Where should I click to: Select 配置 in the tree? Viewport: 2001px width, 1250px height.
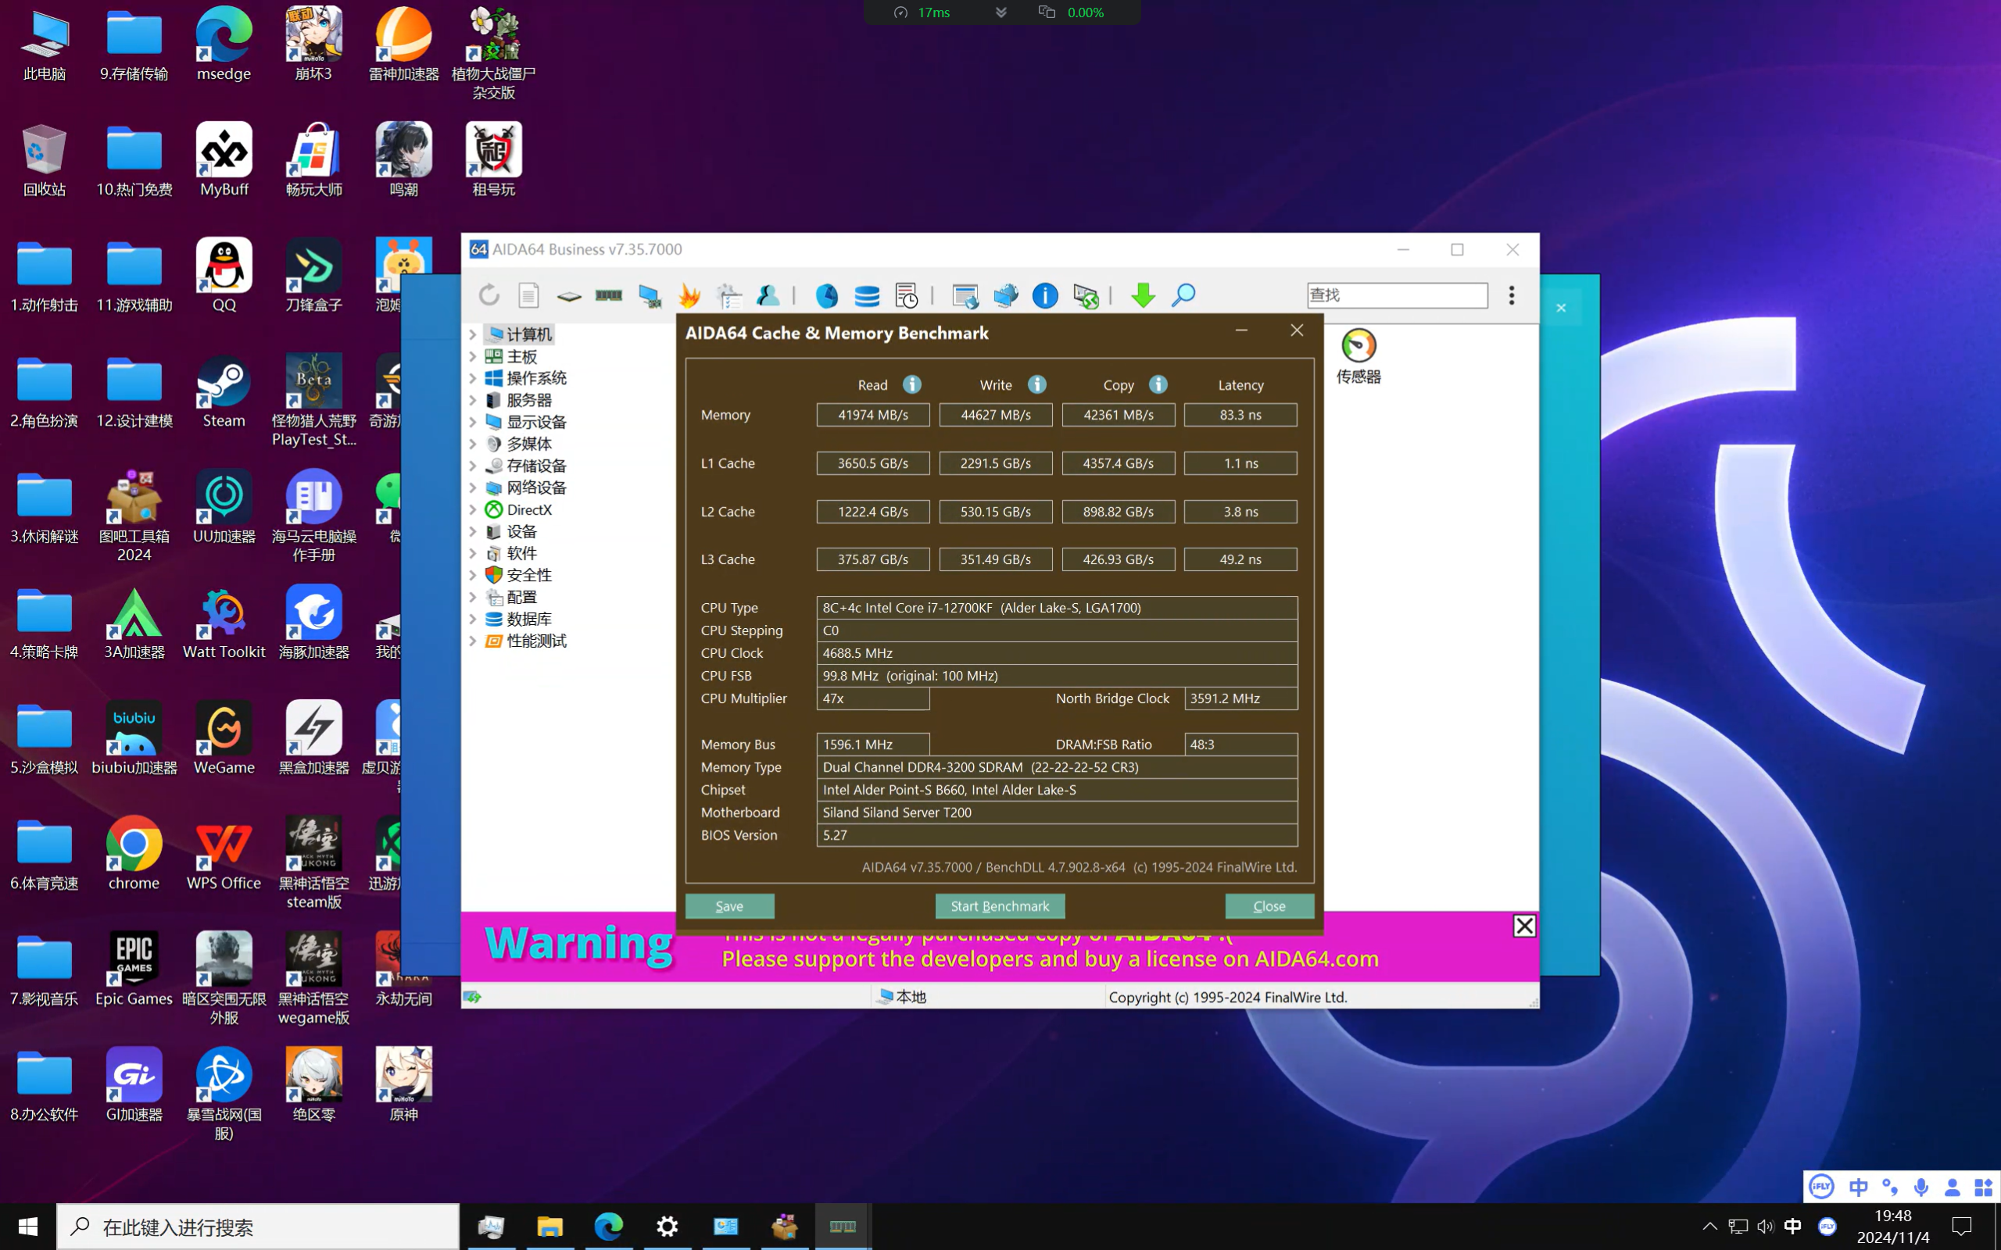tap(521, 597)
